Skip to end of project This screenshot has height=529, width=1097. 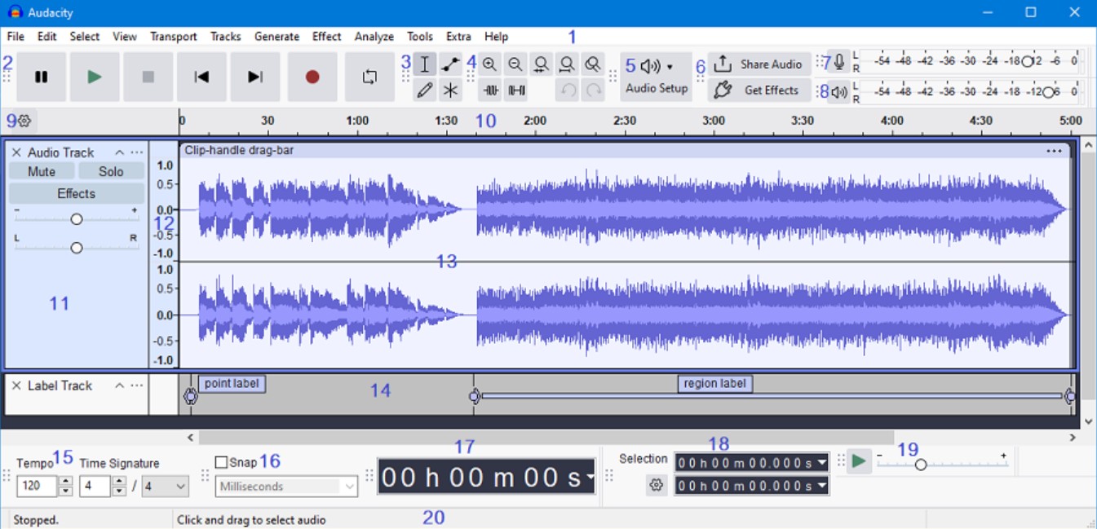(x=255, y=77)
